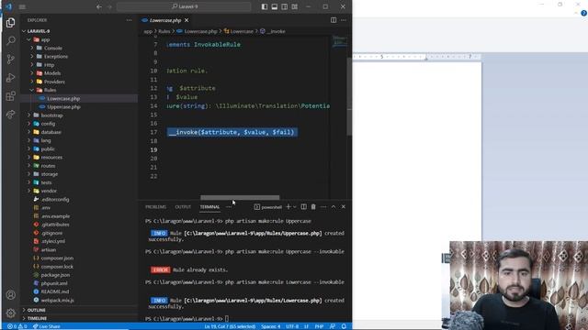Select the Lowercase.php editor tab
Viewport: 588px width, 330px height.
[x=165, y=20]
